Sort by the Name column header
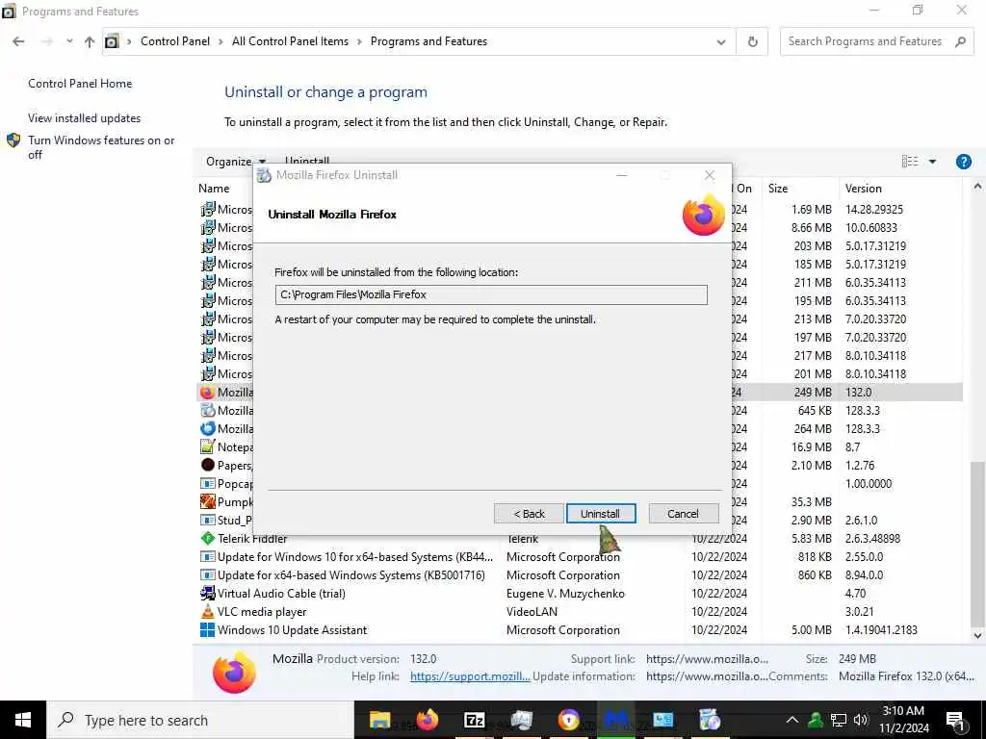This screenshot has width=986, height=739. [x=214, y=189]
